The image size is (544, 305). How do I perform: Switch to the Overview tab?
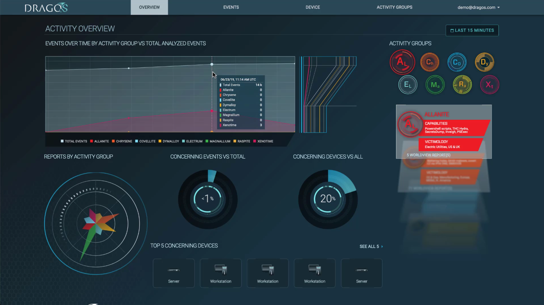(x=149, y=7)
